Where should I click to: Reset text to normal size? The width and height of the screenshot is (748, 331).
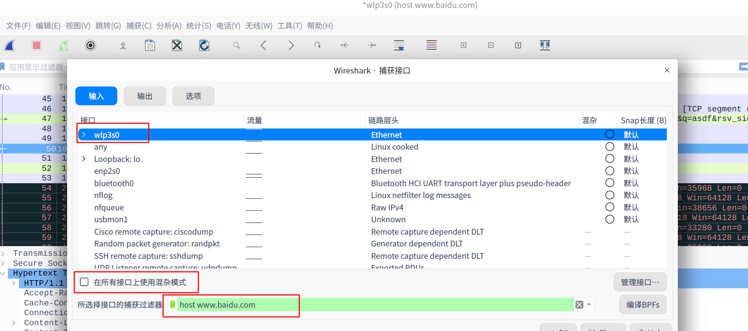[518, 45]
